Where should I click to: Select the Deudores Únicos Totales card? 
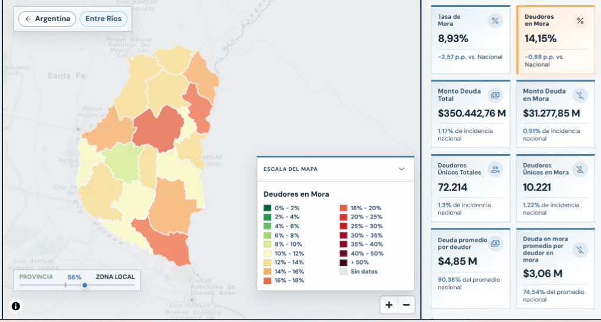pyautogui.click(x=470, y=188)
